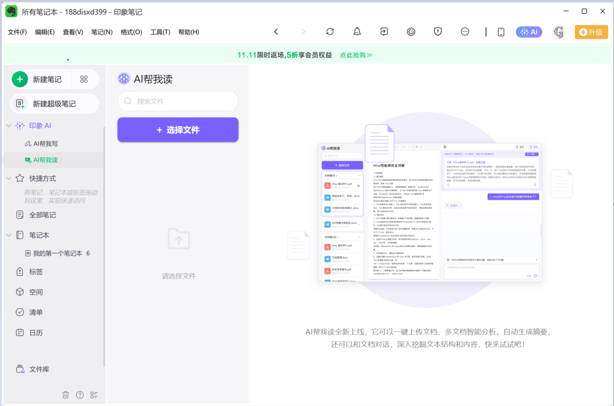The image size is (614, 406).
Task: Collapse the 笔记本 tree node
Action: pyautogui.click(x=9, y=236)
